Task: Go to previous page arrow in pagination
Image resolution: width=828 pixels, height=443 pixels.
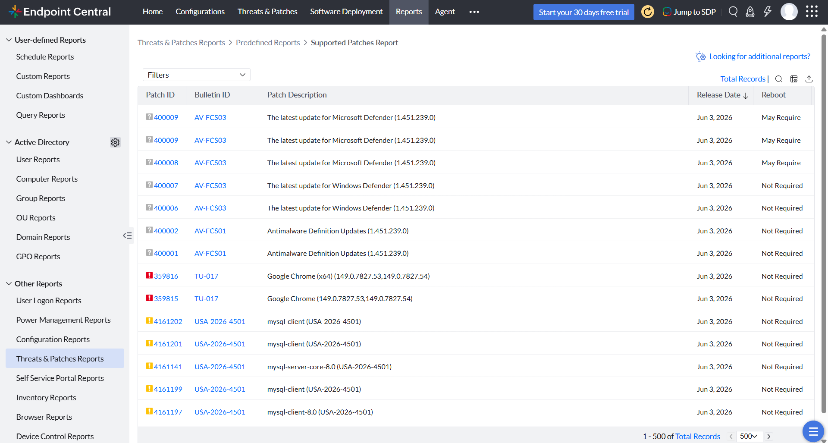Action: tap(731, 437)
